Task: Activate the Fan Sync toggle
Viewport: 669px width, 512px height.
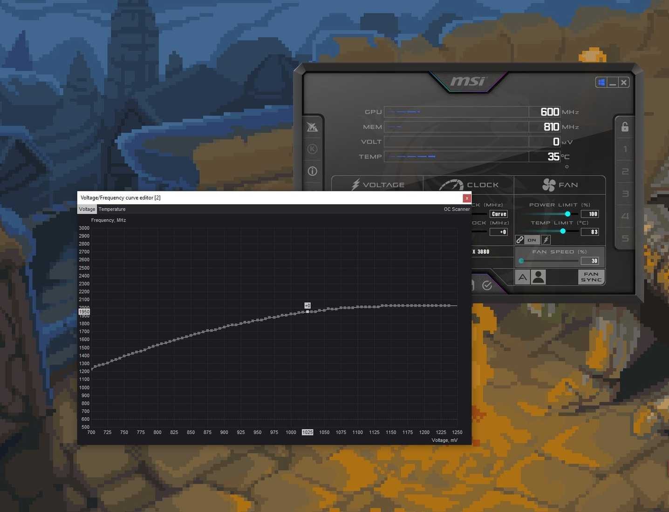Action: click(591, 277)
